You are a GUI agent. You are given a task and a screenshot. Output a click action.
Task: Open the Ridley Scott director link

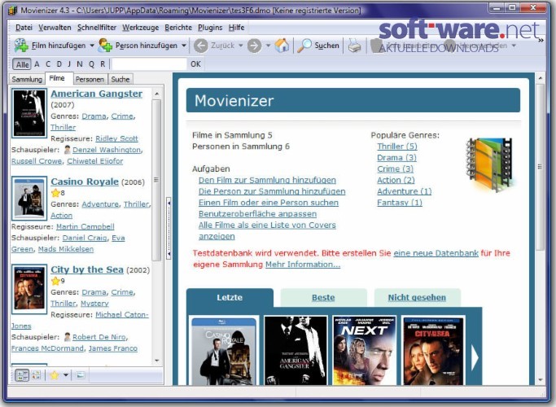click(116, 138)
